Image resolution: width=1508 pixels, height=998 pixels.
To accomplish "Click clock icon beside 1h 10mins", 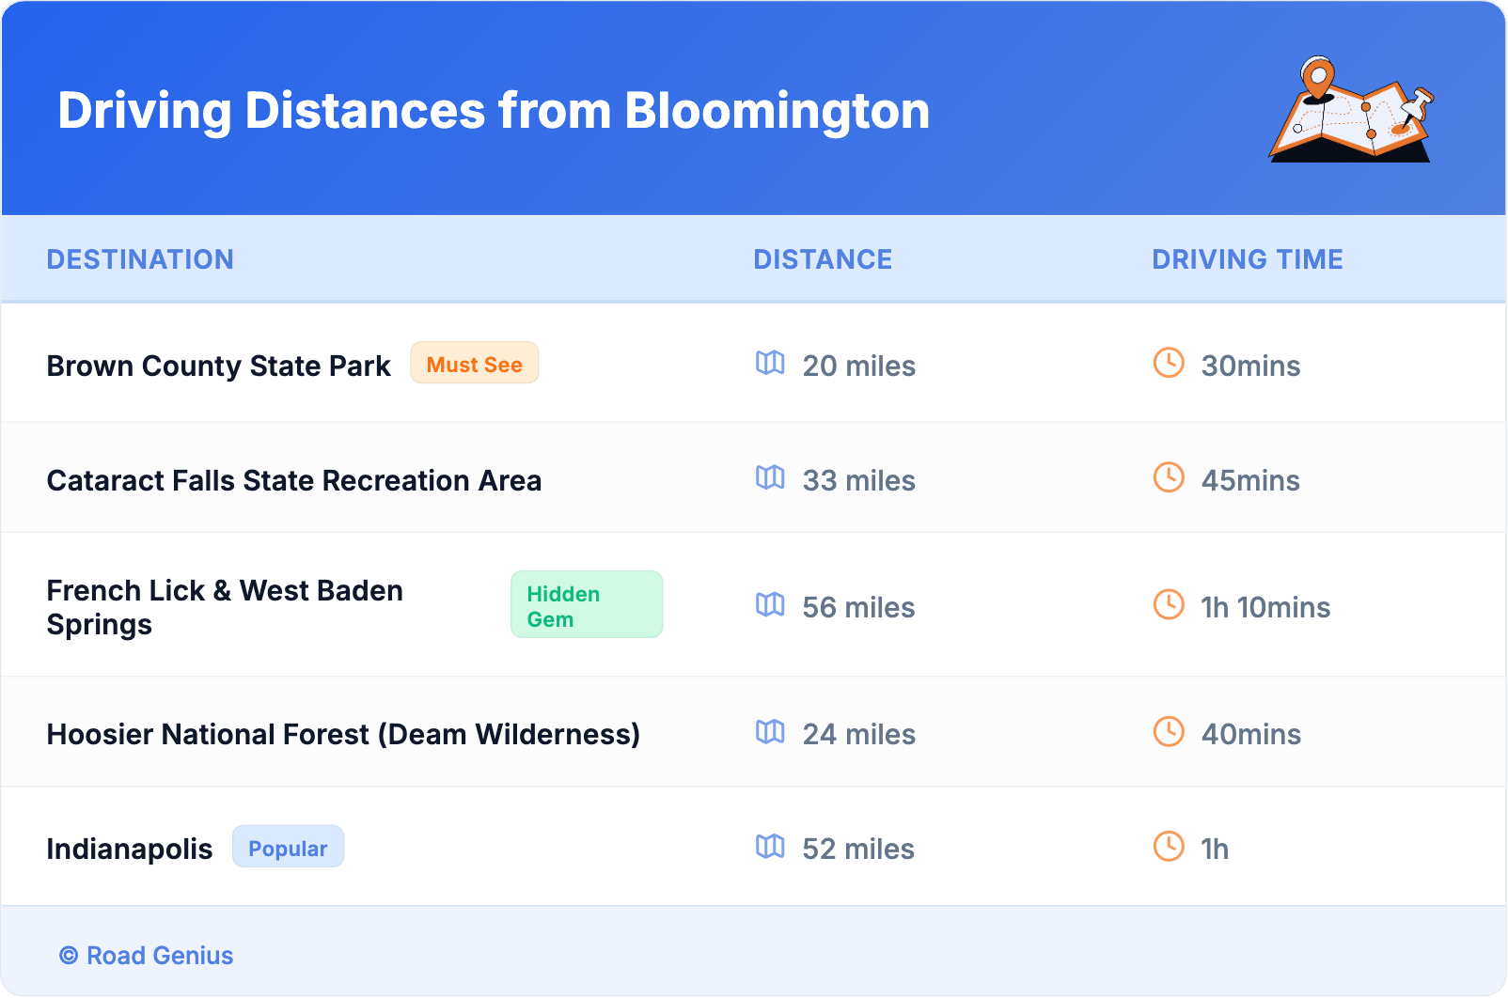I will pyautogui.click(x=1169, y=605).
